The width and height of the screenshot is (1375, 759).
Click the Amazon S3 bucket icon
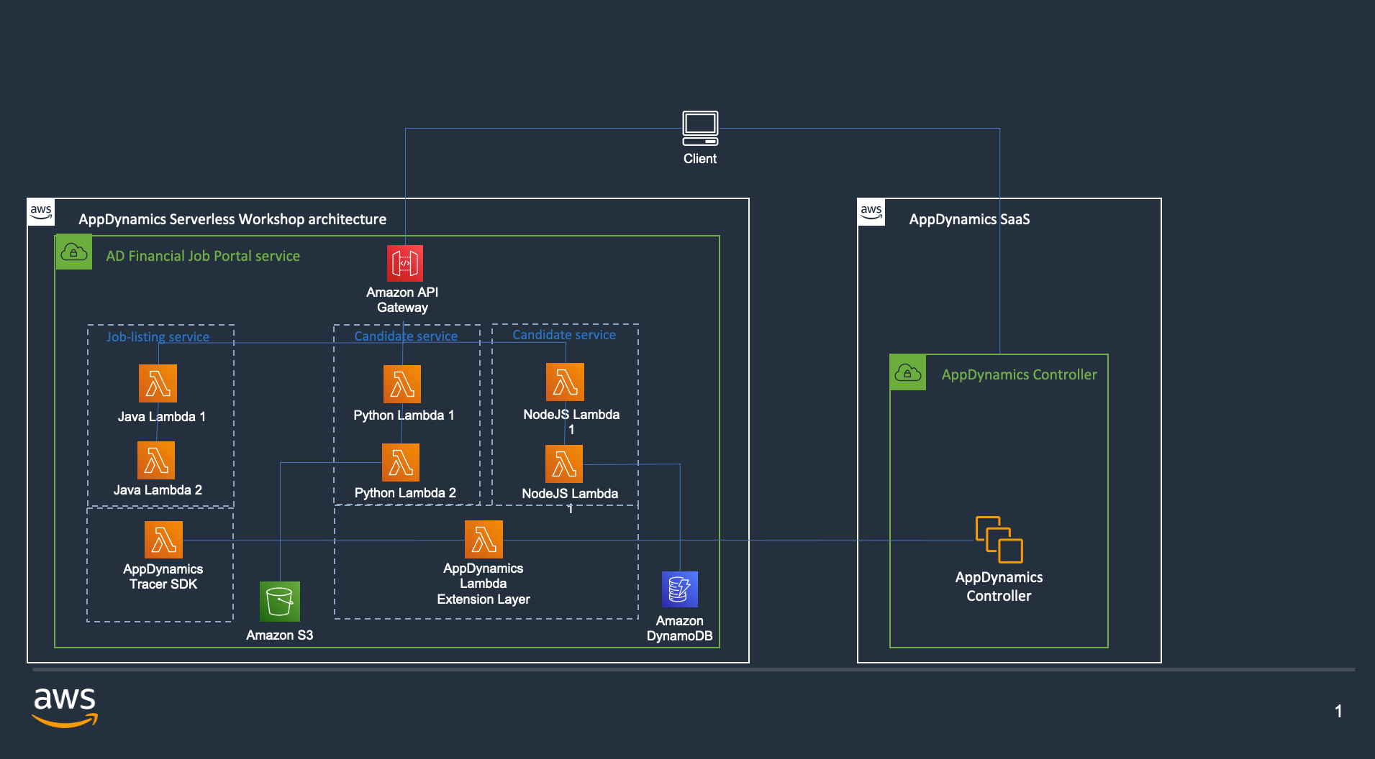pos(279,602)
